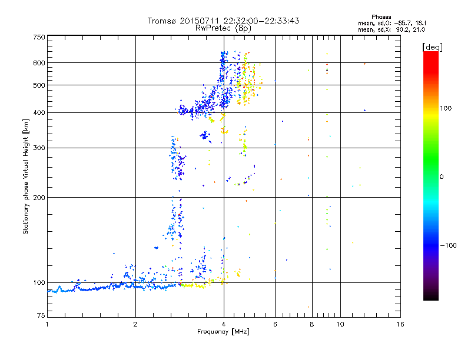Image resolution: width=471 pixels, height=353 pixels.
Task: Click the y-axis '750' tick label
Action: pos(39,37)
